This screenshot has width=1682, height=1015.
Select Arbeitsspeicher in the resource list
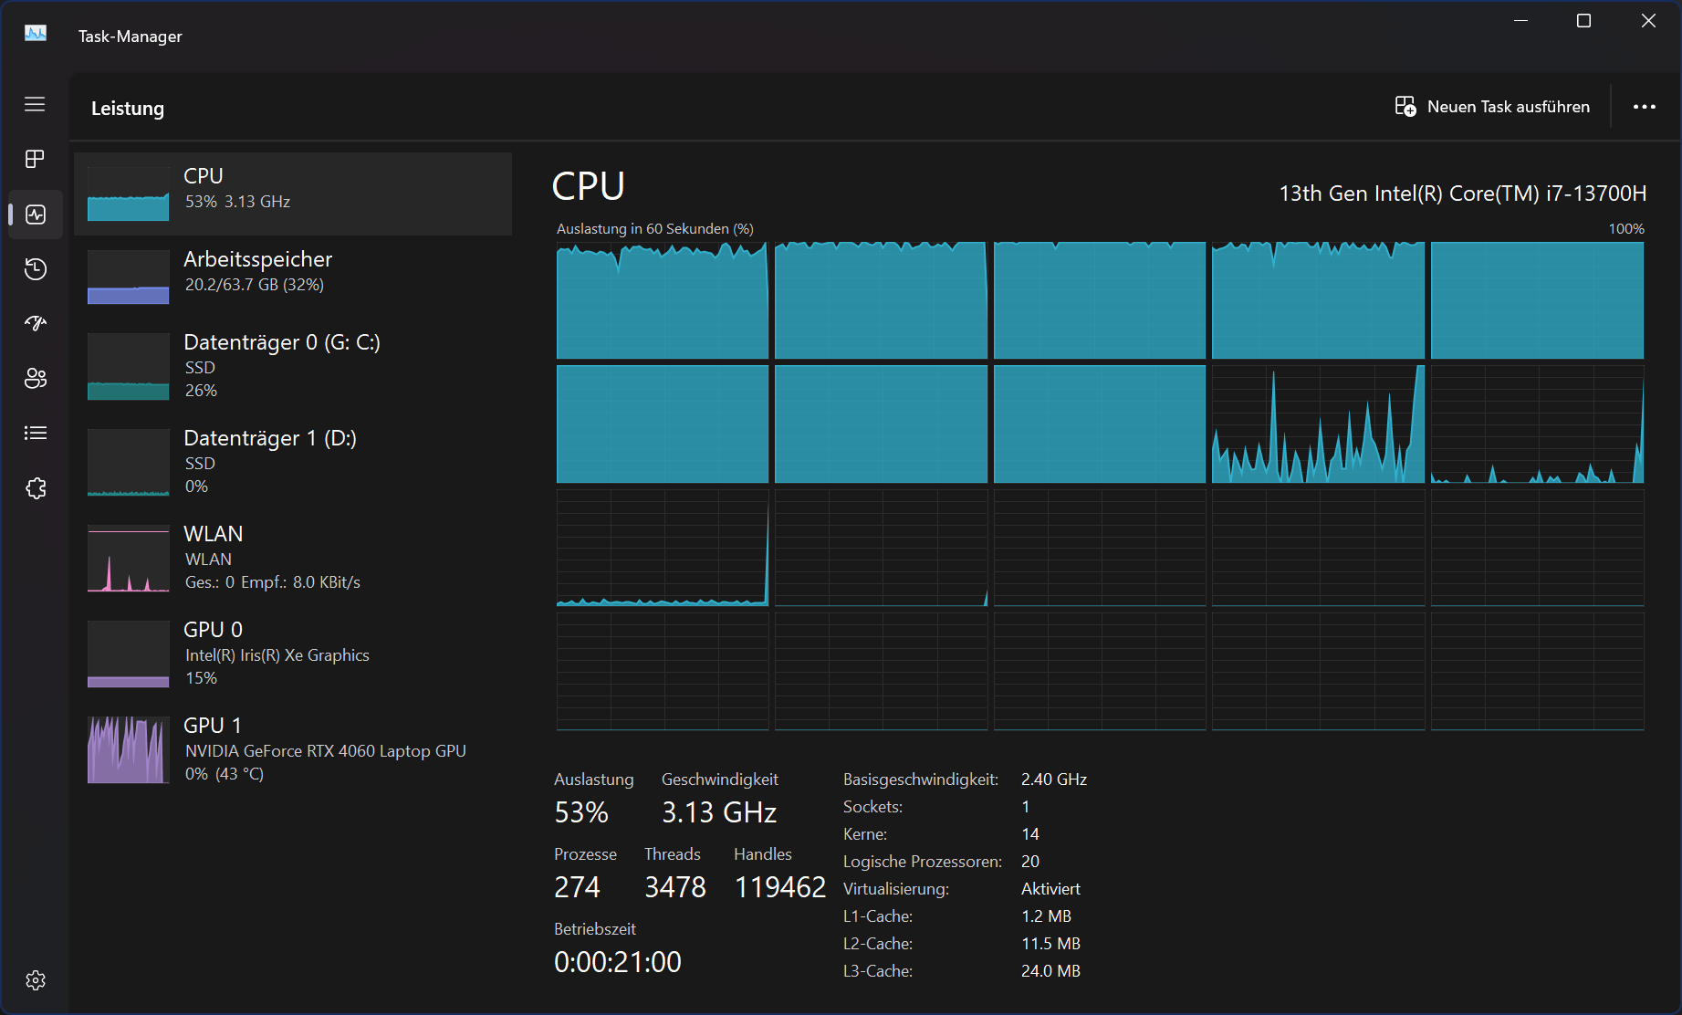pos(292,277)
